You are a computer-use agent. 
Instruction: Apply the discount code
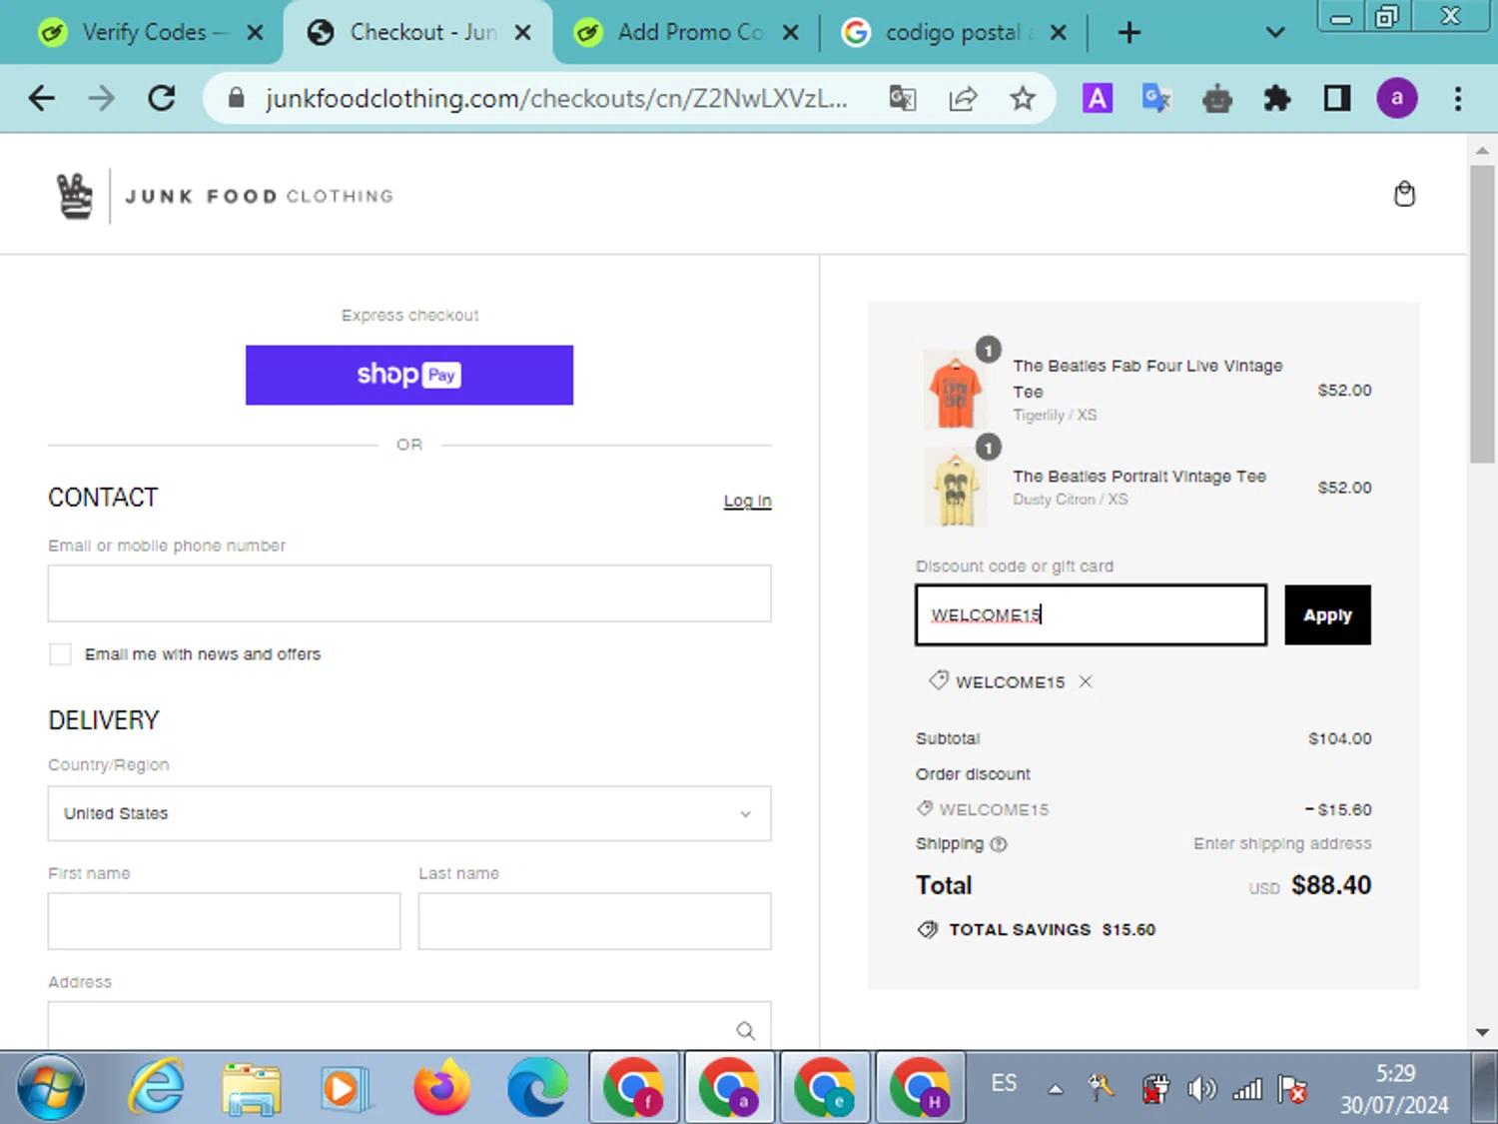pos(1327,614)
